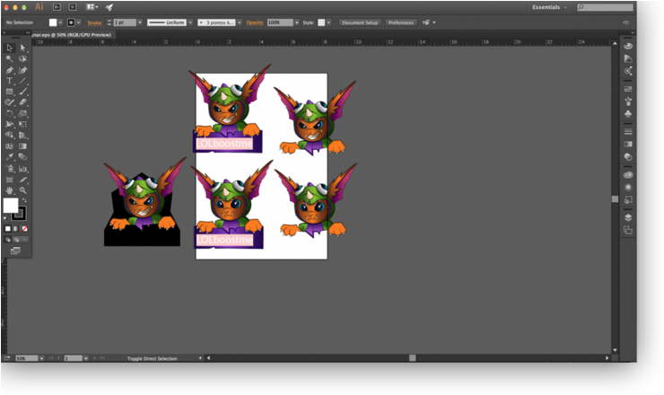Swap the fill and stroke colors
The height and width of the screenshot is (395, 664).
(x=23, y=201)
